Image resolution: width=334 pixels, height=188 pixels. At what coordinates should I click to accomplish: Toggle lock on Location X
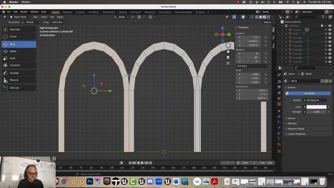click(266, 37)
